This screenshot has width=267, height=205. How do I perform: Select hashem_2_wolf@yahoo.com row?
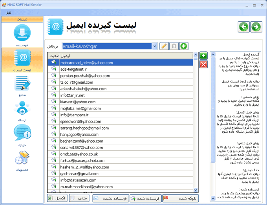120,167
